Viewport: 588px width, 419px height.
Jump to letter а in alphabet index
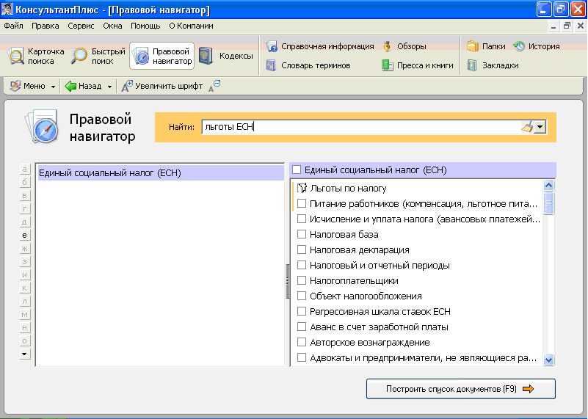[x=25, y=170]
